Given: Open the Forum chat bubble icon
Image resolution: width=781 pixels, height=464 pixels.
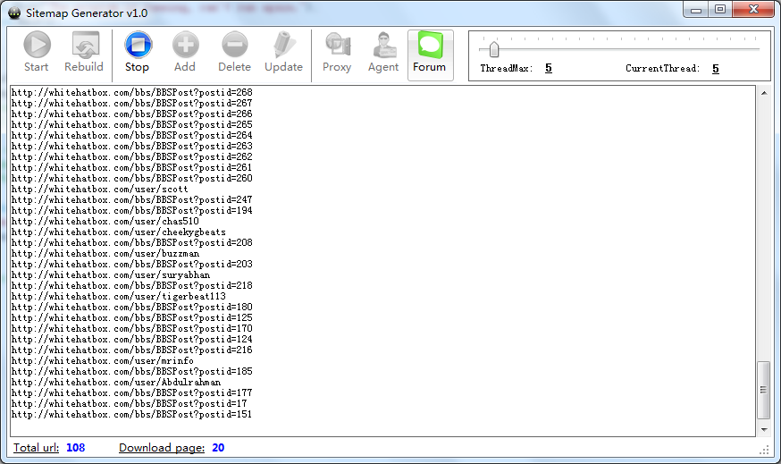Looking at the screenshot, I should click(x=430, y=54).
